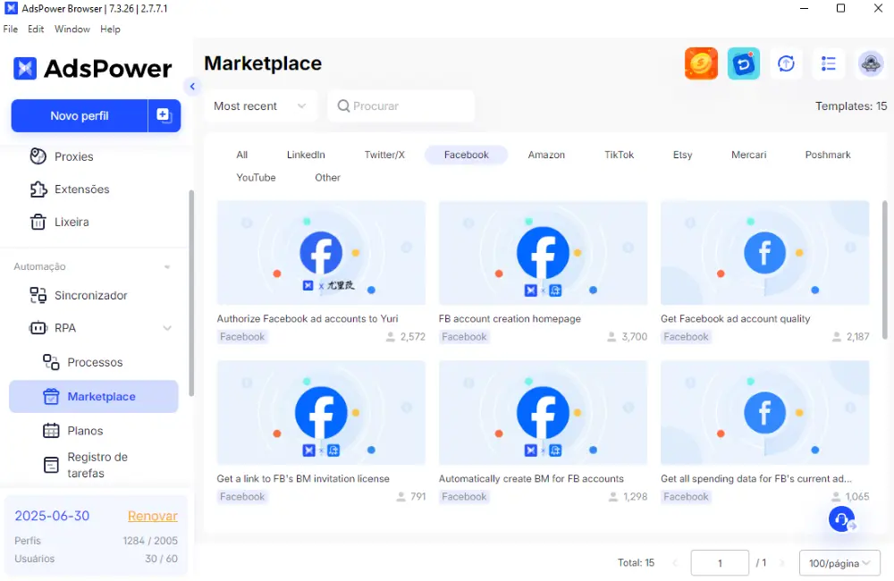The height and width of the screenshot is (581, 894).
Task: Open Get all spending data template thumbnail
Action: 764,413
